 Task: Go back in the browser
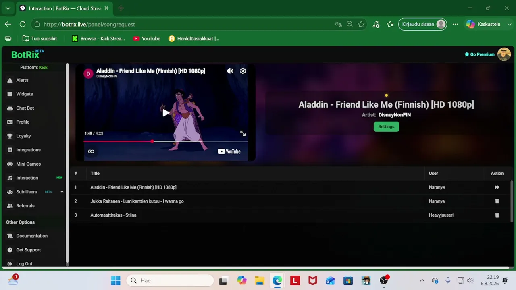coord(8,24)
